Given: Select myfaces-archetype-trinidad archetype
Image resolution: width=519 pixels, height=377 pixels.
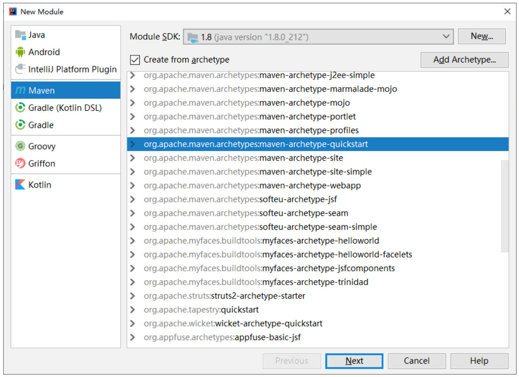Looking at the screenshot, I should click(318, 282).
